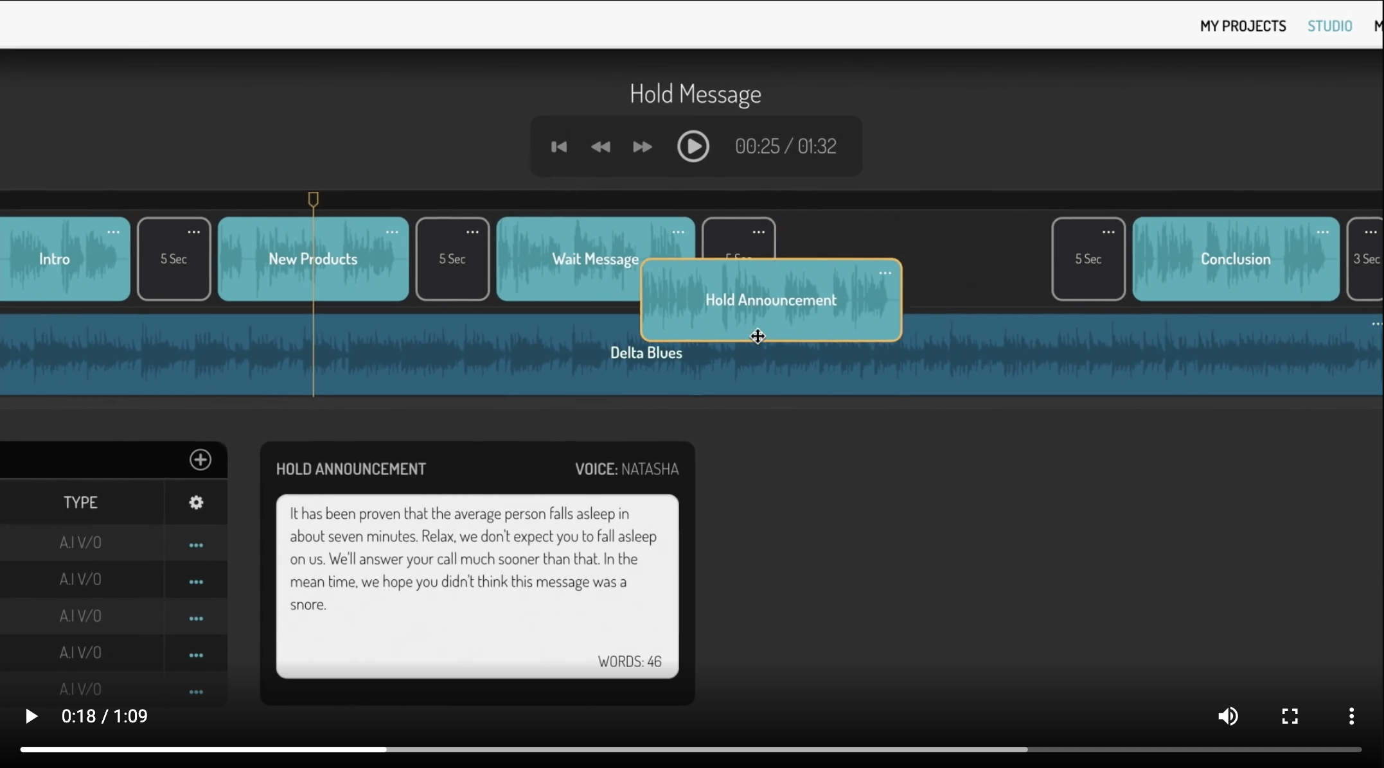
Task: Enter fullscreen video mode
Action: pyautogui.click(x=1290, y=716)
